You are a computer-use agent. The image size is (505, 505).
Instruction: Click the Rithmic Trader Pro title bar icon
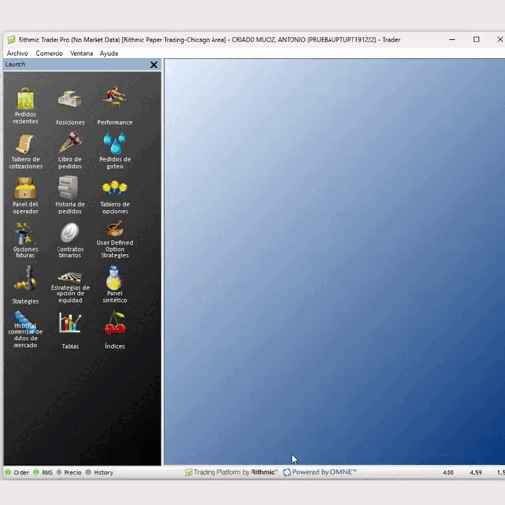(x=11, y=40)
